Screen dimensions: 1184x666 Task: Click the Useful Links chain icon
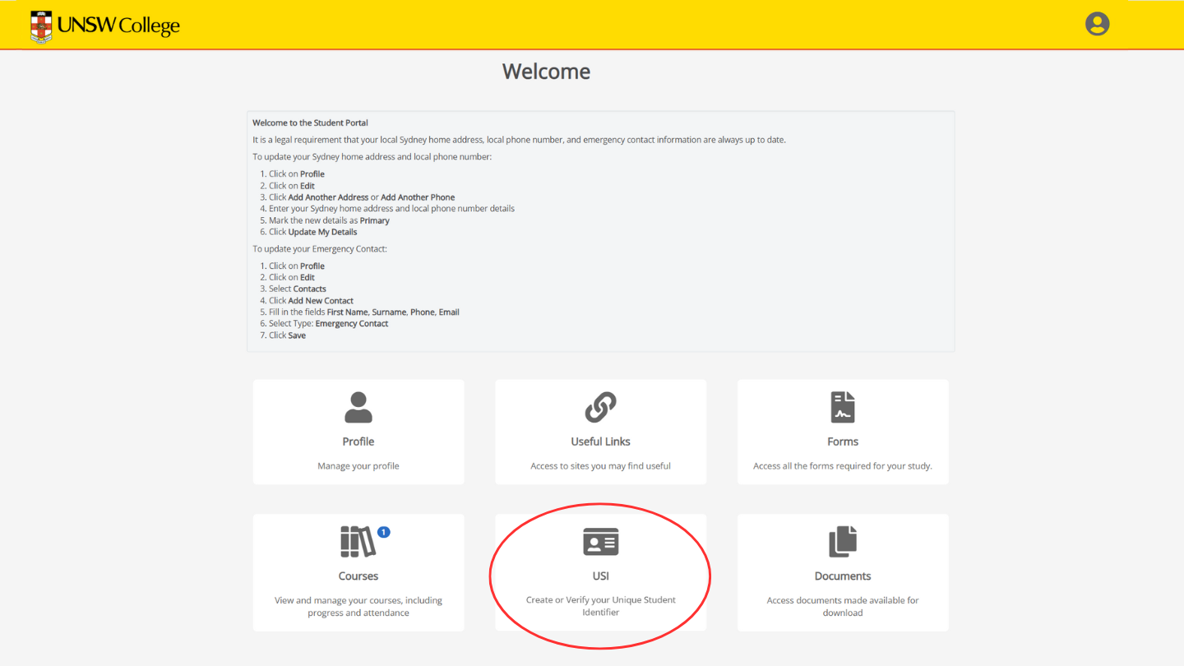600,407
